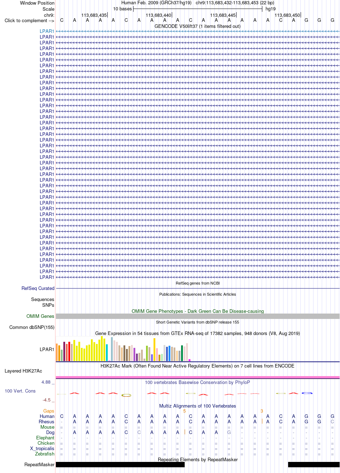340x473 pixels.
Task: Click the orange insertion bar in Rhesus row
Action: click(x=262, y=421)
